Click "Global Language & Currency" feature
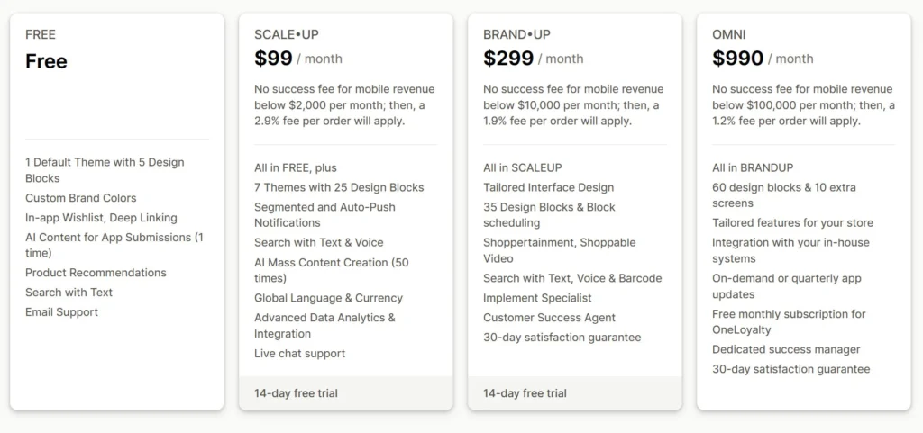The height and width of the screenshot is (433, 923). point(328,298)
